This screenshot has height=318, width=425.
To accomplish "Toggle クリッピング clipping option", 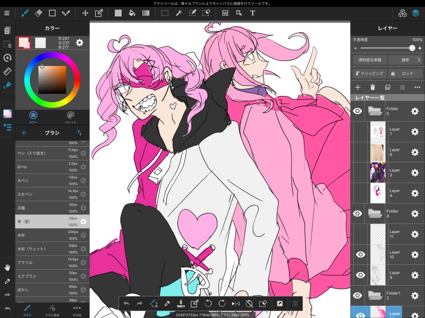I will [370, 73].
